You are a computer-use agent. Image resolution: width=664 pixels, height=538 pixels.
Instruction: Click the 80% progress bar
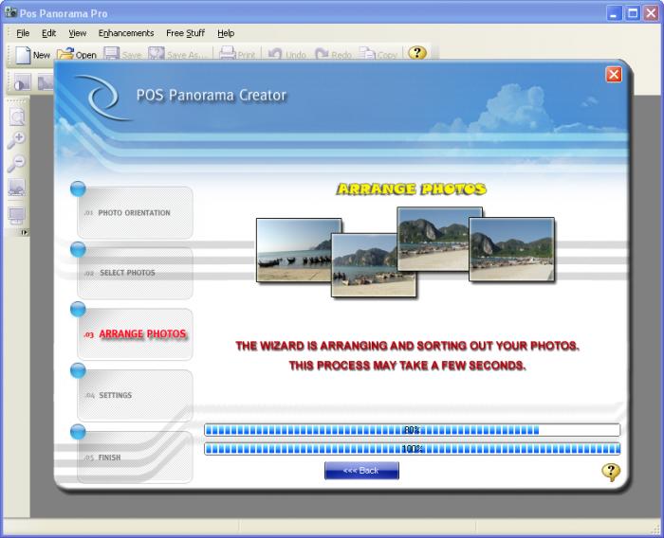tap(412, 430)
